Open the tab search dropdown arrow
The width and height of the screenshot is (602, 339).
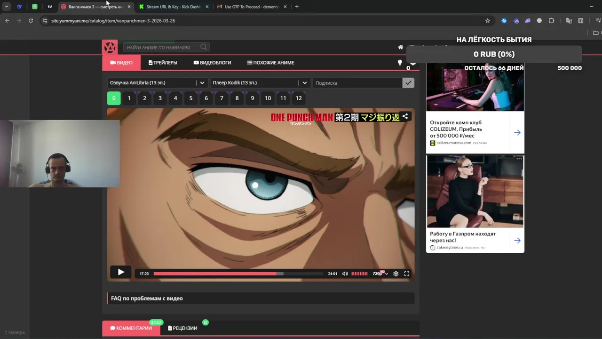point(6,7)
